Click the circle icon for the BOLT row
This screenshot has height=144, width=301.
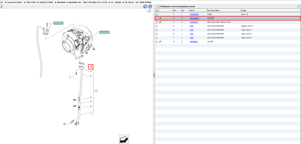[157, 22]
